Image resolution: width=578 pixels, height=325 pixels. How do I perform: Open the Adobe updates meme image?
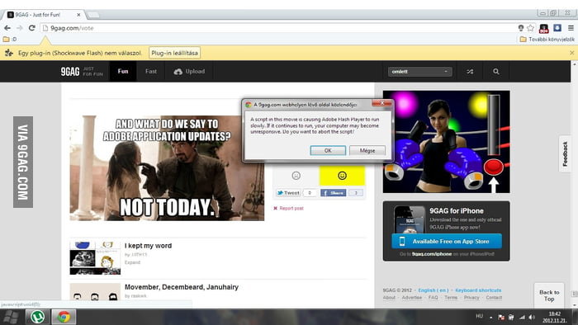(x=167, y=168)
